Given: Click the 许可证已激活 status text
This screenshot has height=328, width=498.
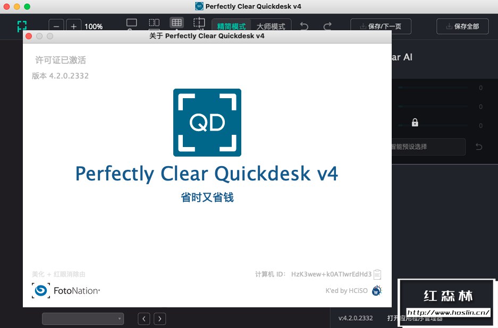Looking at the screenshot, I should [61, 60].
